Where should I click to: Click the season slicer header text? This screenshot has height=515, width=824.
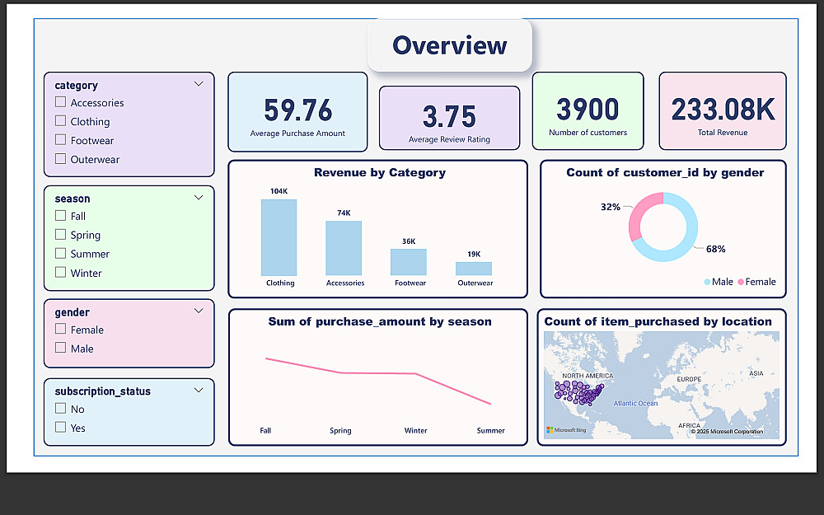(x=73, y=199)
